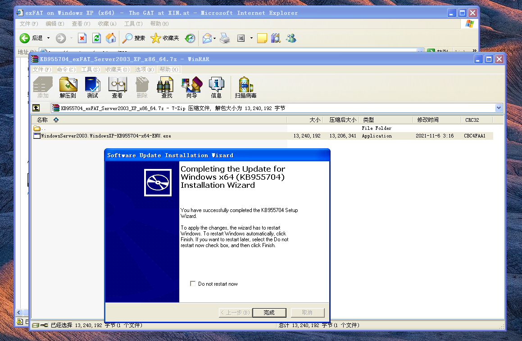522x341 pixels.
Task: Click the Windows flag logo in Internet Explorer
Action: [470, 24]
